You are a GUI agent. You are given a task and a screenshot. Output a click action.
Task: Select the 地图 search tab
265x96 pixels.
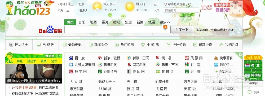point(152,22)
